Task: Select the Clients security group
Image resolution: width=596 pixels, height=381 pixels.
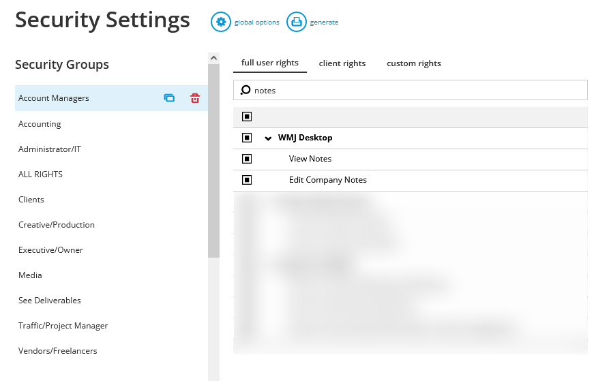Action: click(x=31, y=200)
